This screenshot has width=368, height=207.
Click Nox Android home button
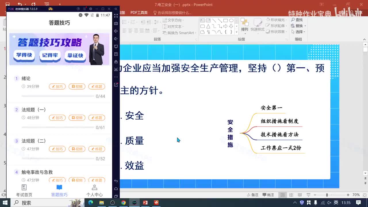(x=116, y=188)
